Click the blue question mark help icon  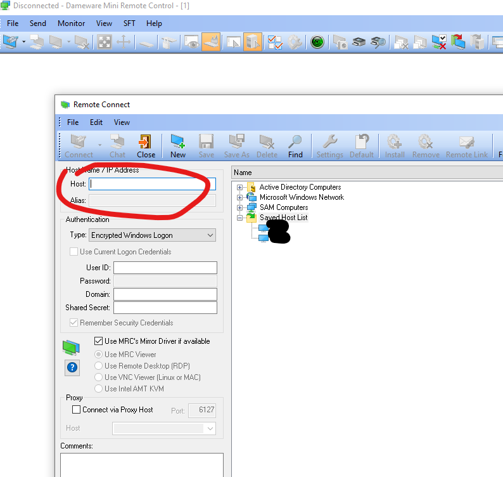(72, 367)
